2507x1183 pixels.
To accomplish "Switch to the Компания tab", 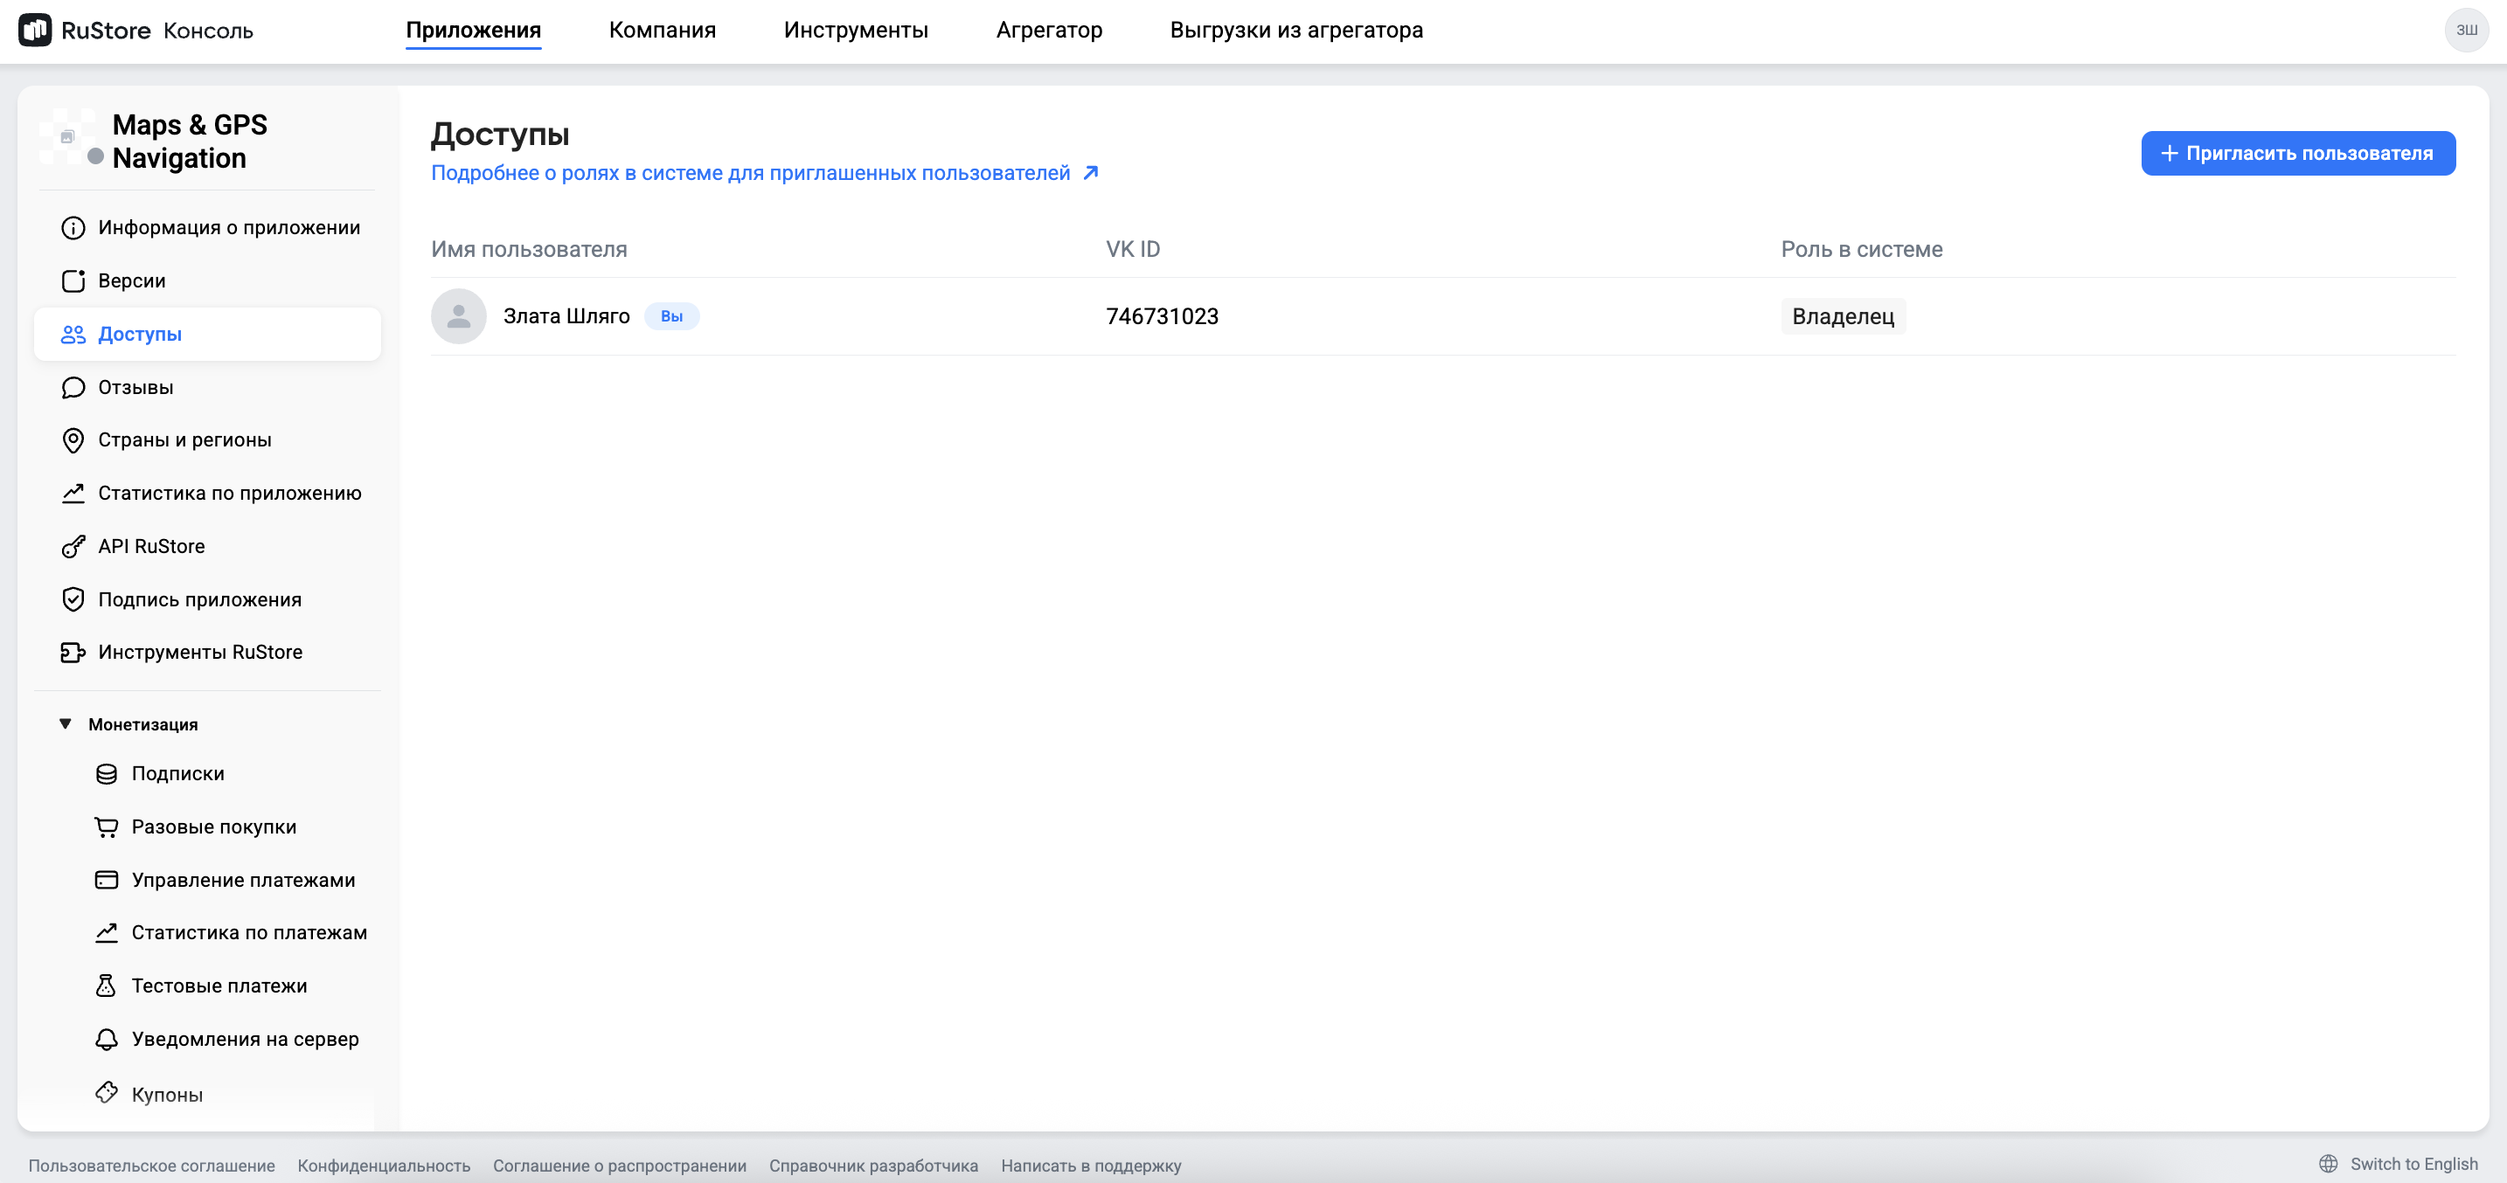I will coord(662,31).
